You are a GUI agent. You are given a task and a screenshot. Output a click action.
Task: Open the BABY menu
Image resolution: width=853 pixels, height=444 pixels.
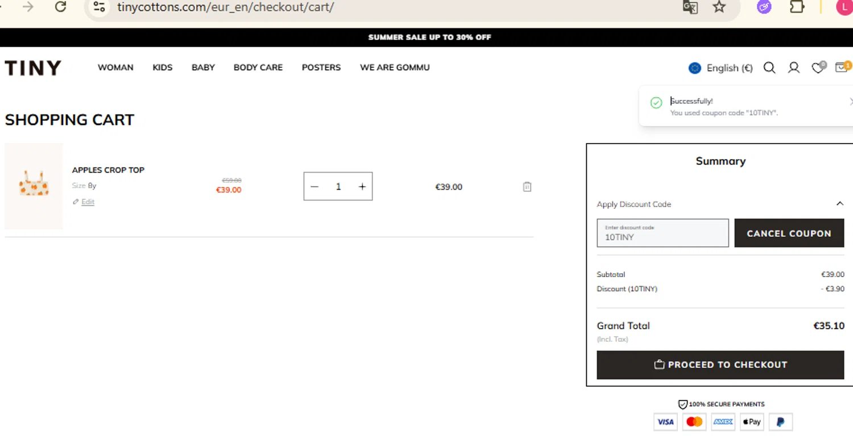coord(203,68)
